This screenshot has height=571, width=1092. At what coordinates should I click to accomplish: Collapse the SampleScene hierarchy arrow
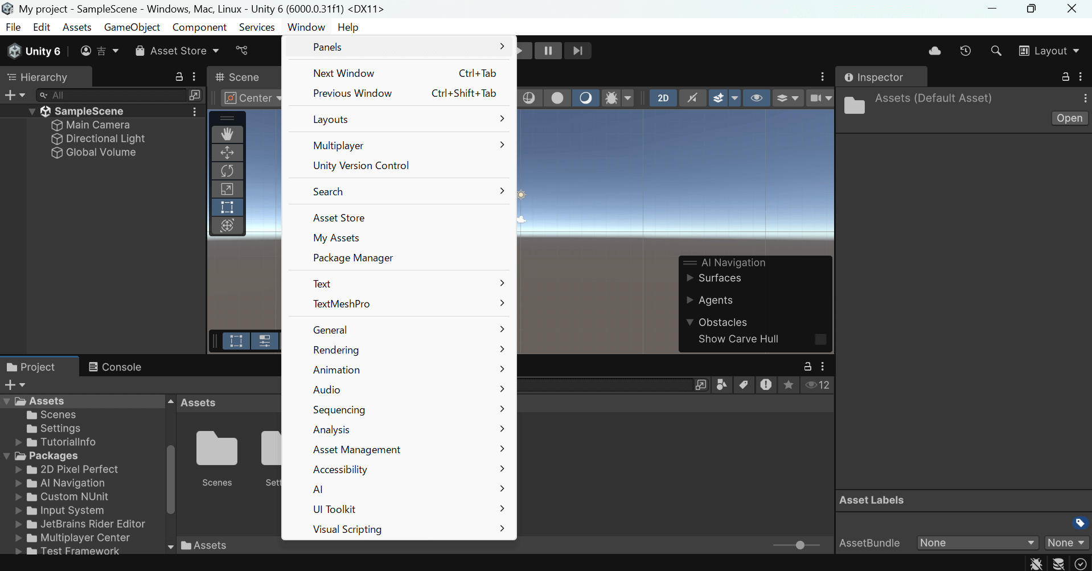click(32, 112)
